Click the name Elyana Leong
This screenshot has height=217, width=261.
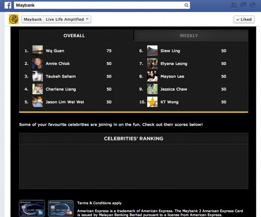pos(174,64)
